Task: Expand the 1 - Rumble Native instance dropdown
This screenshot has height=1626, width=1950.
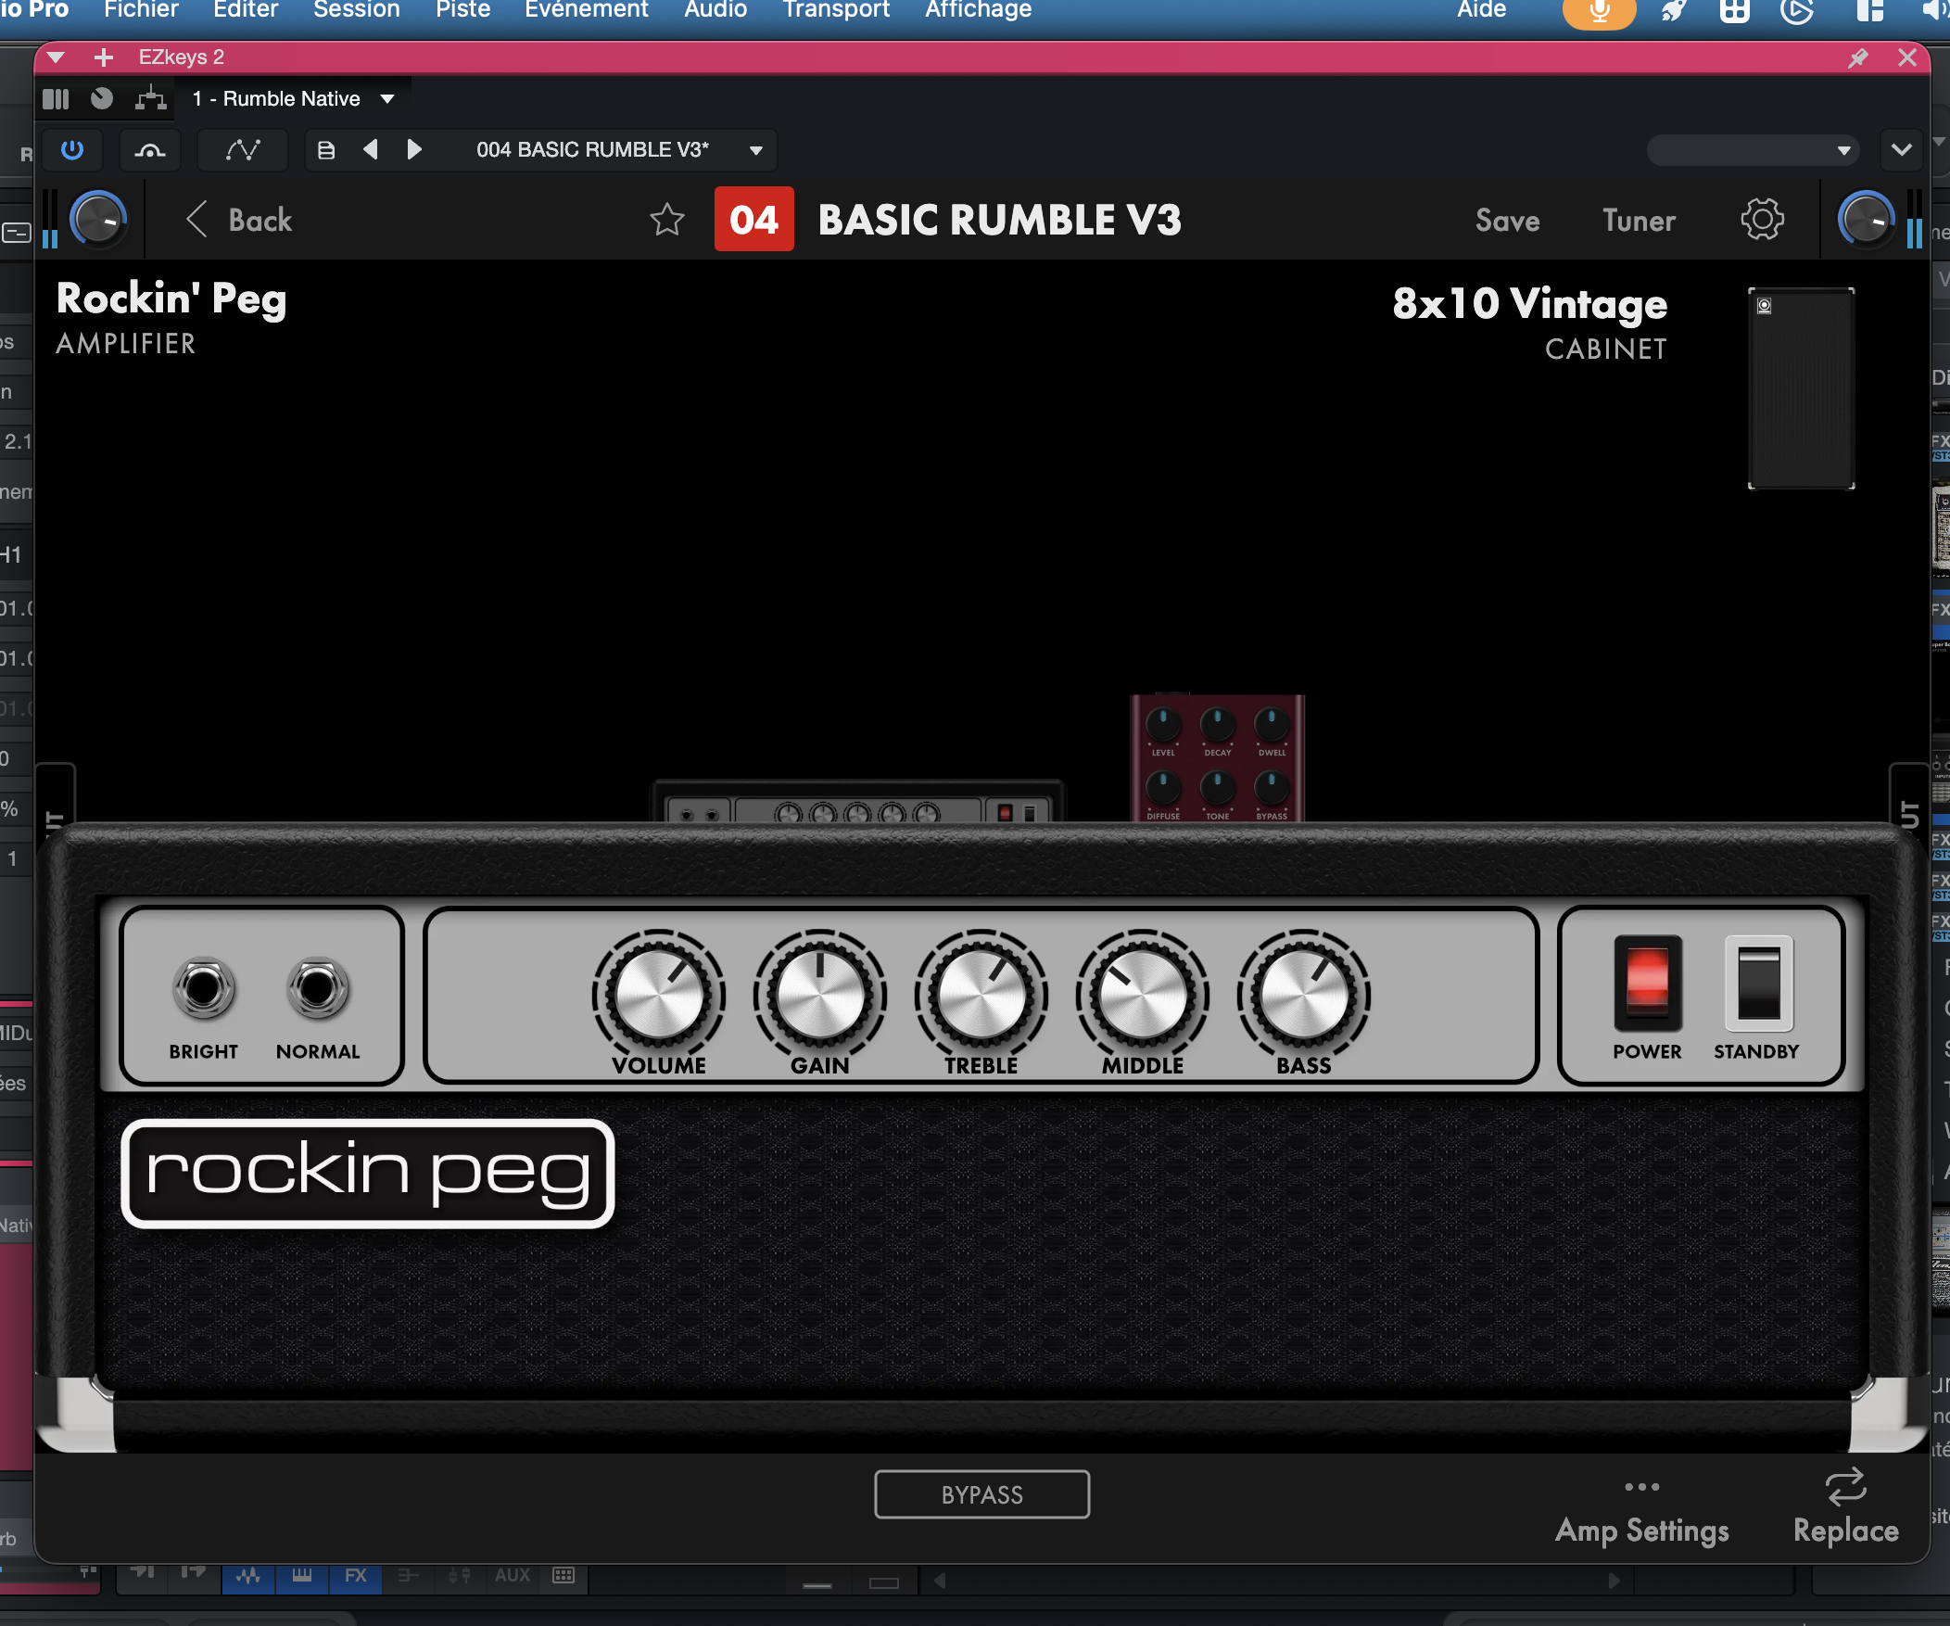Action: [x=387, y=98]
